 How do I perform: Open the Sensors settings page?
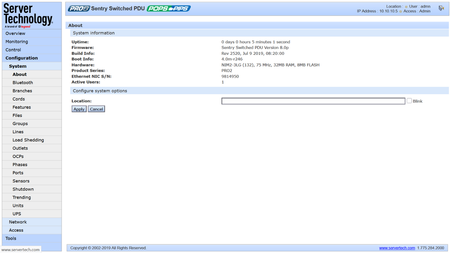point(32,181)
